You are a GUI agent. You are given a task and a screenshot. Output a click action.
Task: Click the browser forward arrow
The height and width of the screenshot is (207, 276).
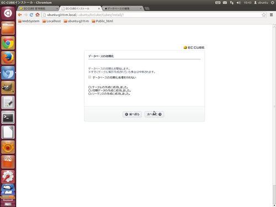[25, 15]
